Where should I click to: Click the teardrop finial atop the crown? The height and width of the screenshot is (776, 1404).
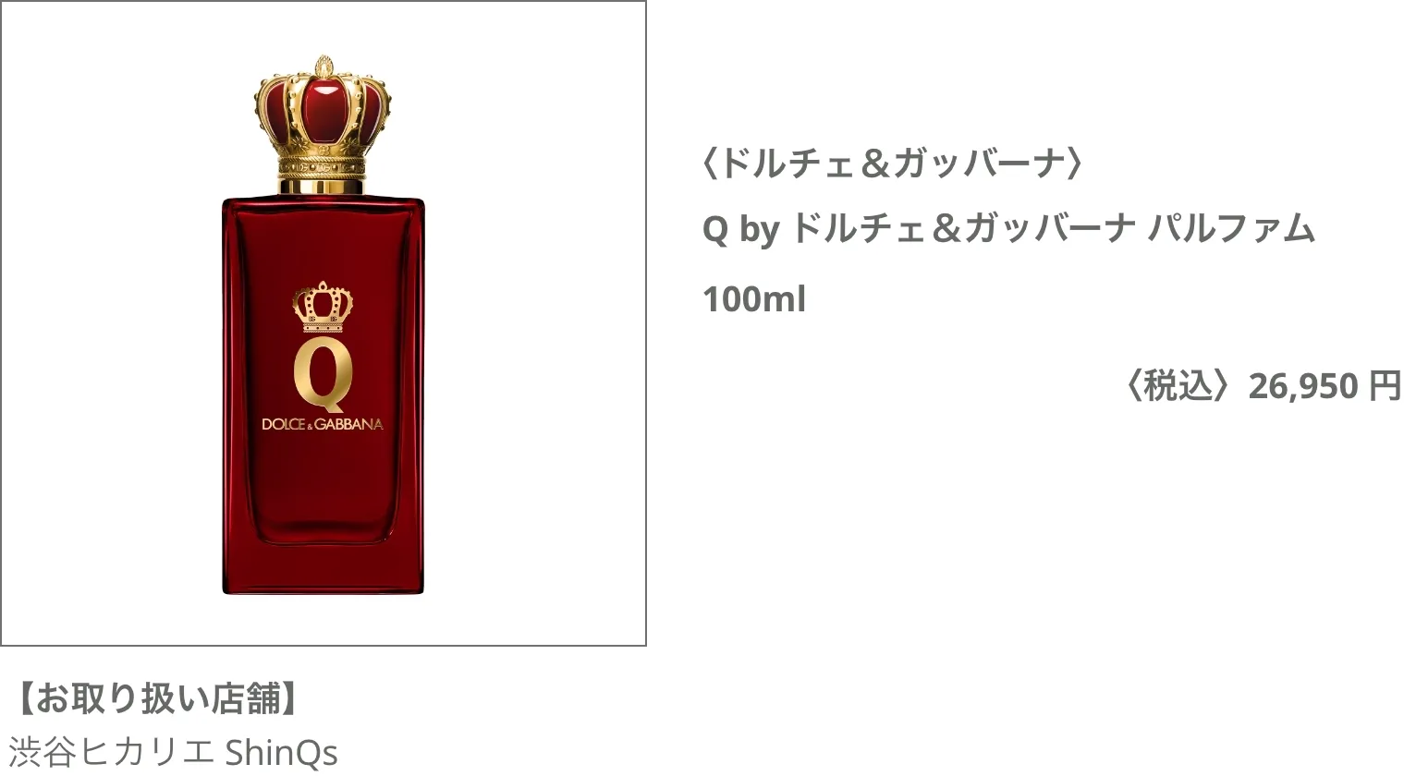click(323, 67)
